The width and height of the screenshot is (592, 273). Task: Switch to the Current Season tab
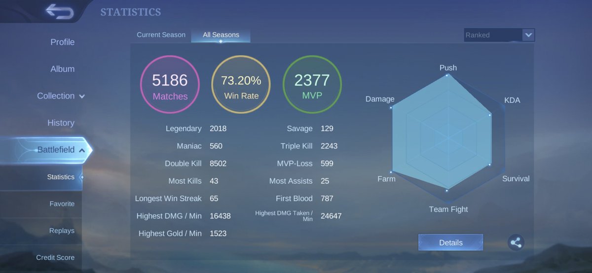(161, 35)
